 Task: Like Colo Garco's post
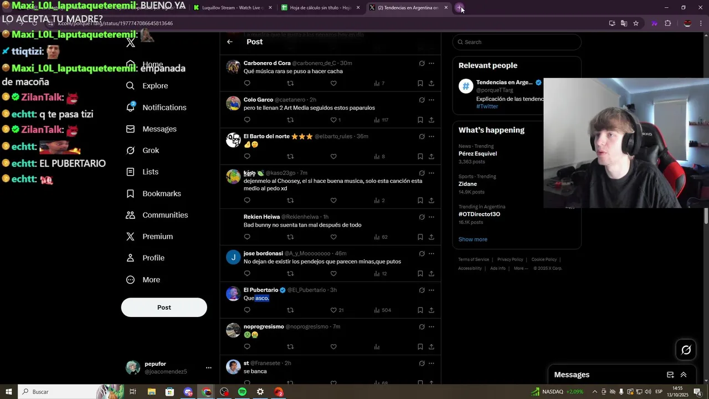click(333, 120)
